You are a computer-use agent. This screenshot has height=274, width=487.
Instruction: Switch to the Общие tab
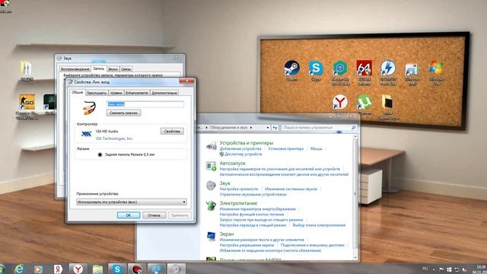tap(78, 92)
